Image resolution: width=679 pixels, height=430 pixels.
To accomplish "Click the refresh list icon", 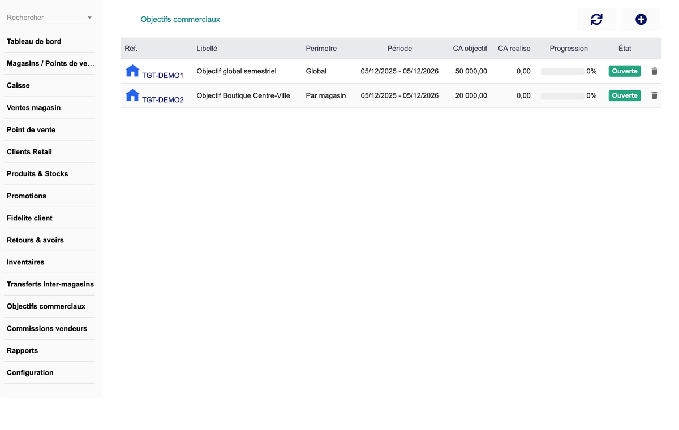I will (x=596, y=19).
